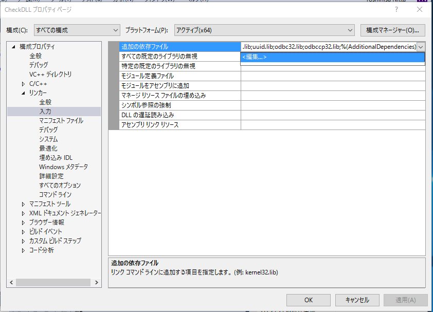Click the 構成マネージャー button
Image resolution: width=433 pixels, height=312 pixels.
coord(392,30)
